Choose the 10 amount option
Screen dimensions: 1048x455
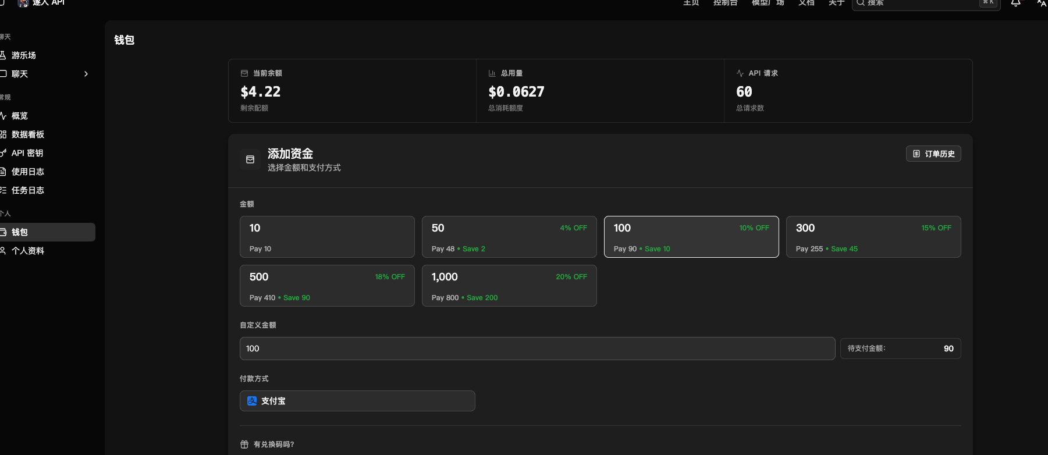tap(327, 237)
